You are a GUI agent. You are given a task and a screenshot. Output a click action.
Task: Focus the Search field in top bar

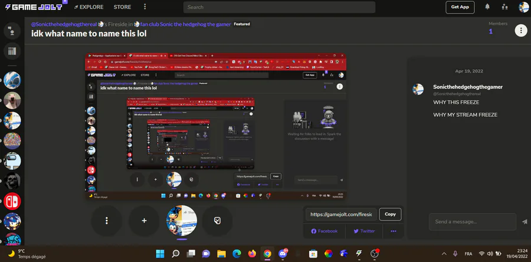[x=280, y=7]
